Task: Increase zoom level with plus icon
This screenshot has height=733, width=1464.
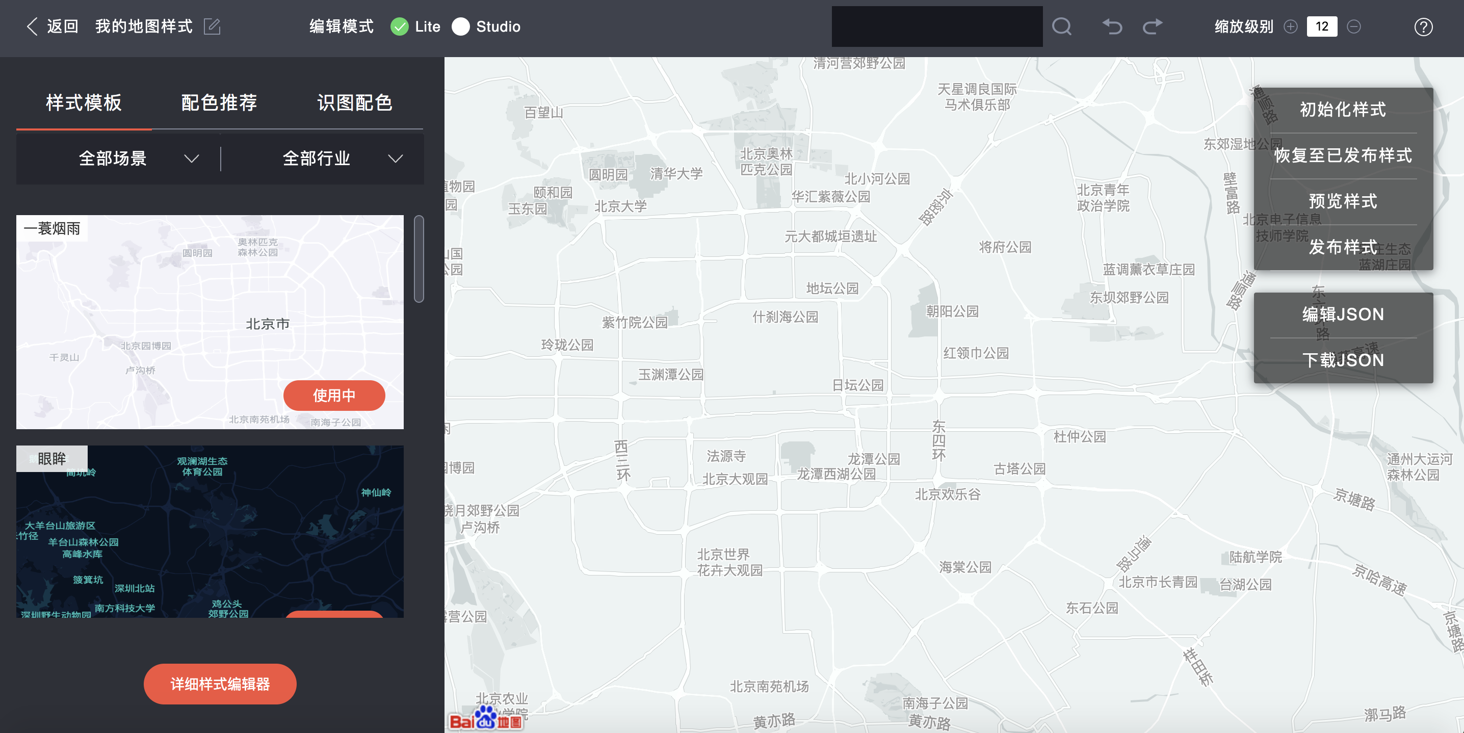Action: point(1291,27)
